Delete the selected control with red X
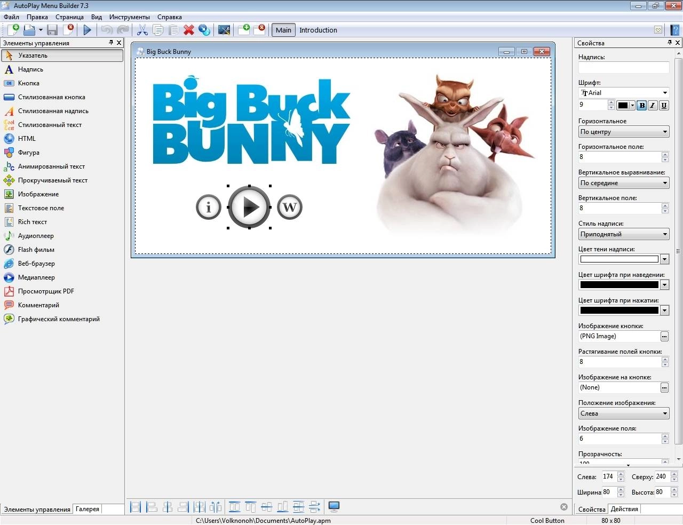Viewport: 683px width, 525px height. coord(189,30)
